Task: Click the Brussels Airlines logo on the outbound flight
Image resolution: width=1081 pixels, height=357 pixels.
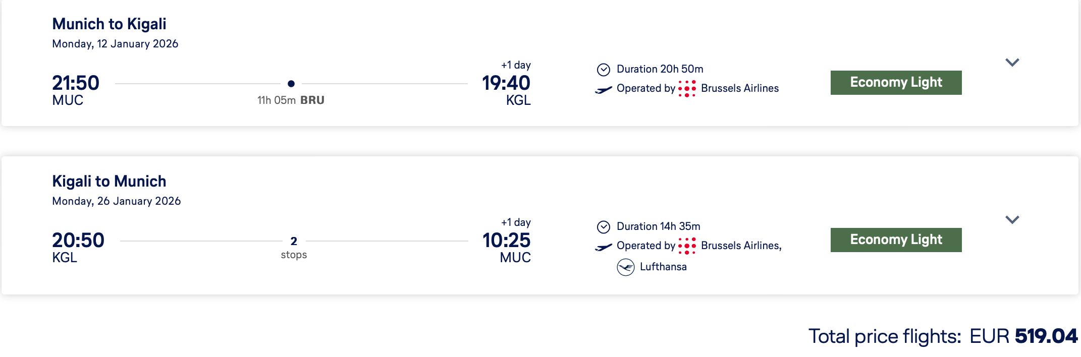Action: [687, 89]
